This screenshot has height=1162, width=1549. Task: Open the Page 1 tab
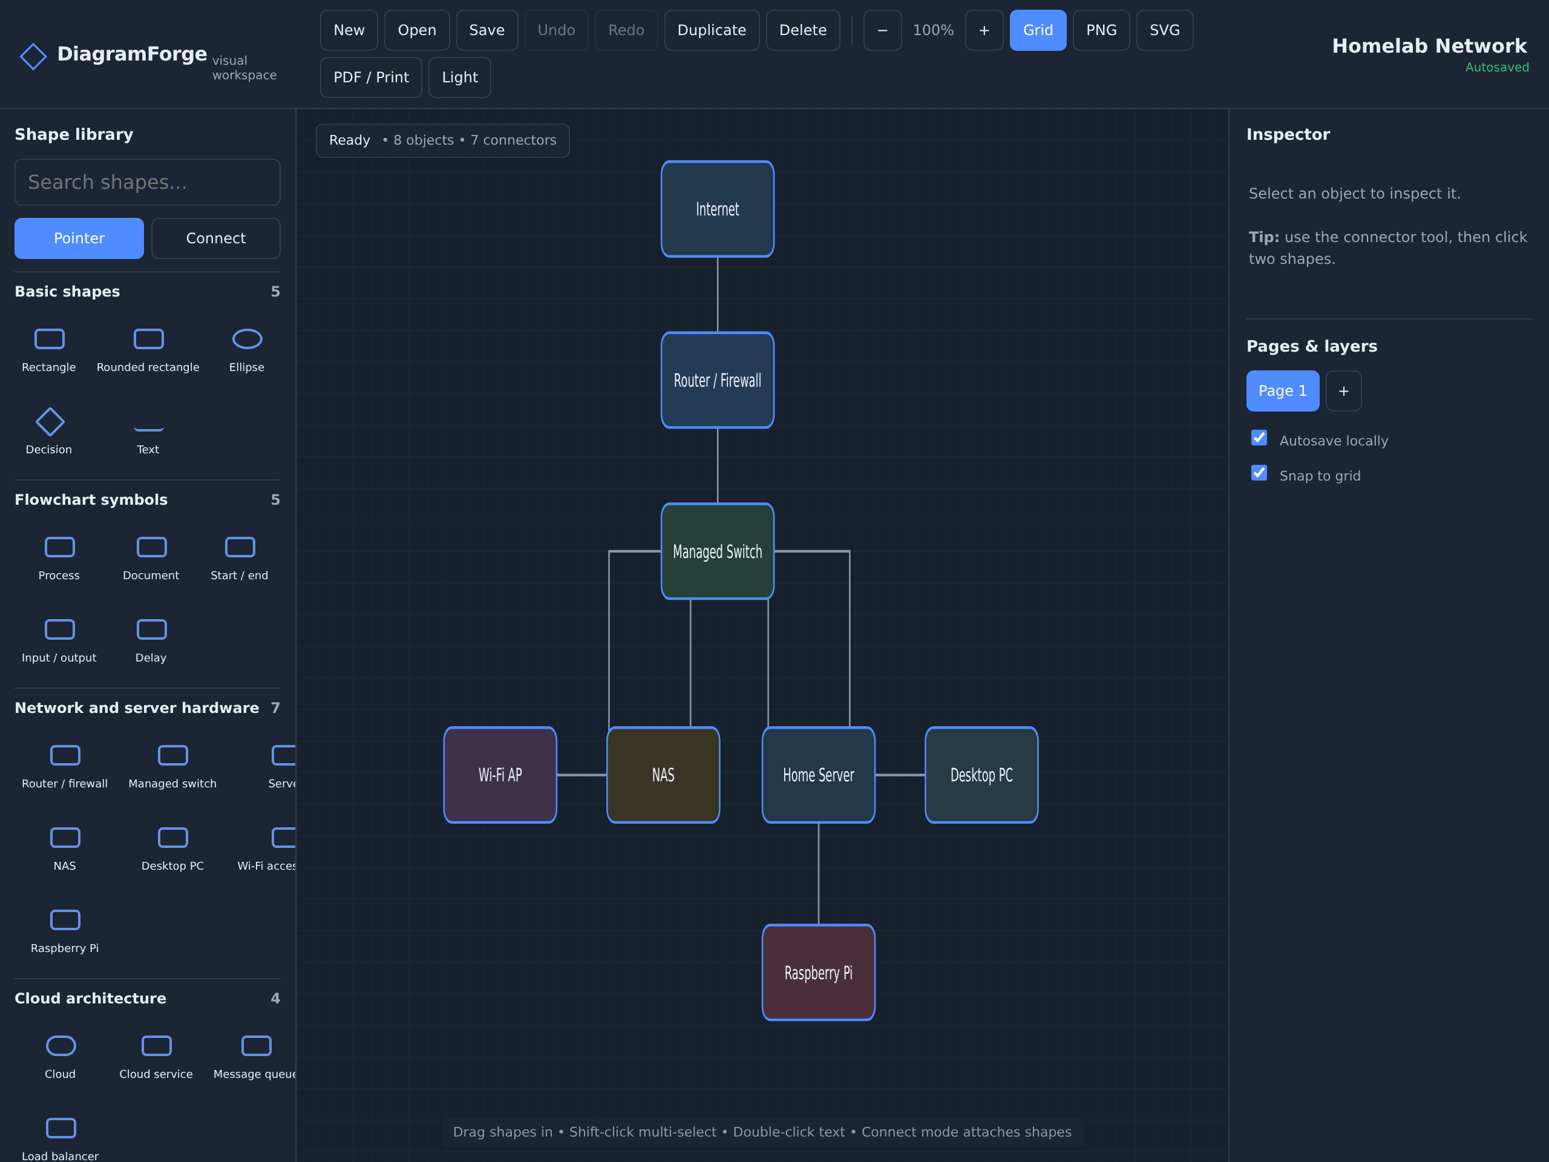point(1282,391)
